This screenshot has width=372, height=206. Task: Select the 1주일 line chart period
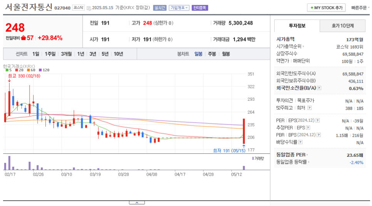50,54
